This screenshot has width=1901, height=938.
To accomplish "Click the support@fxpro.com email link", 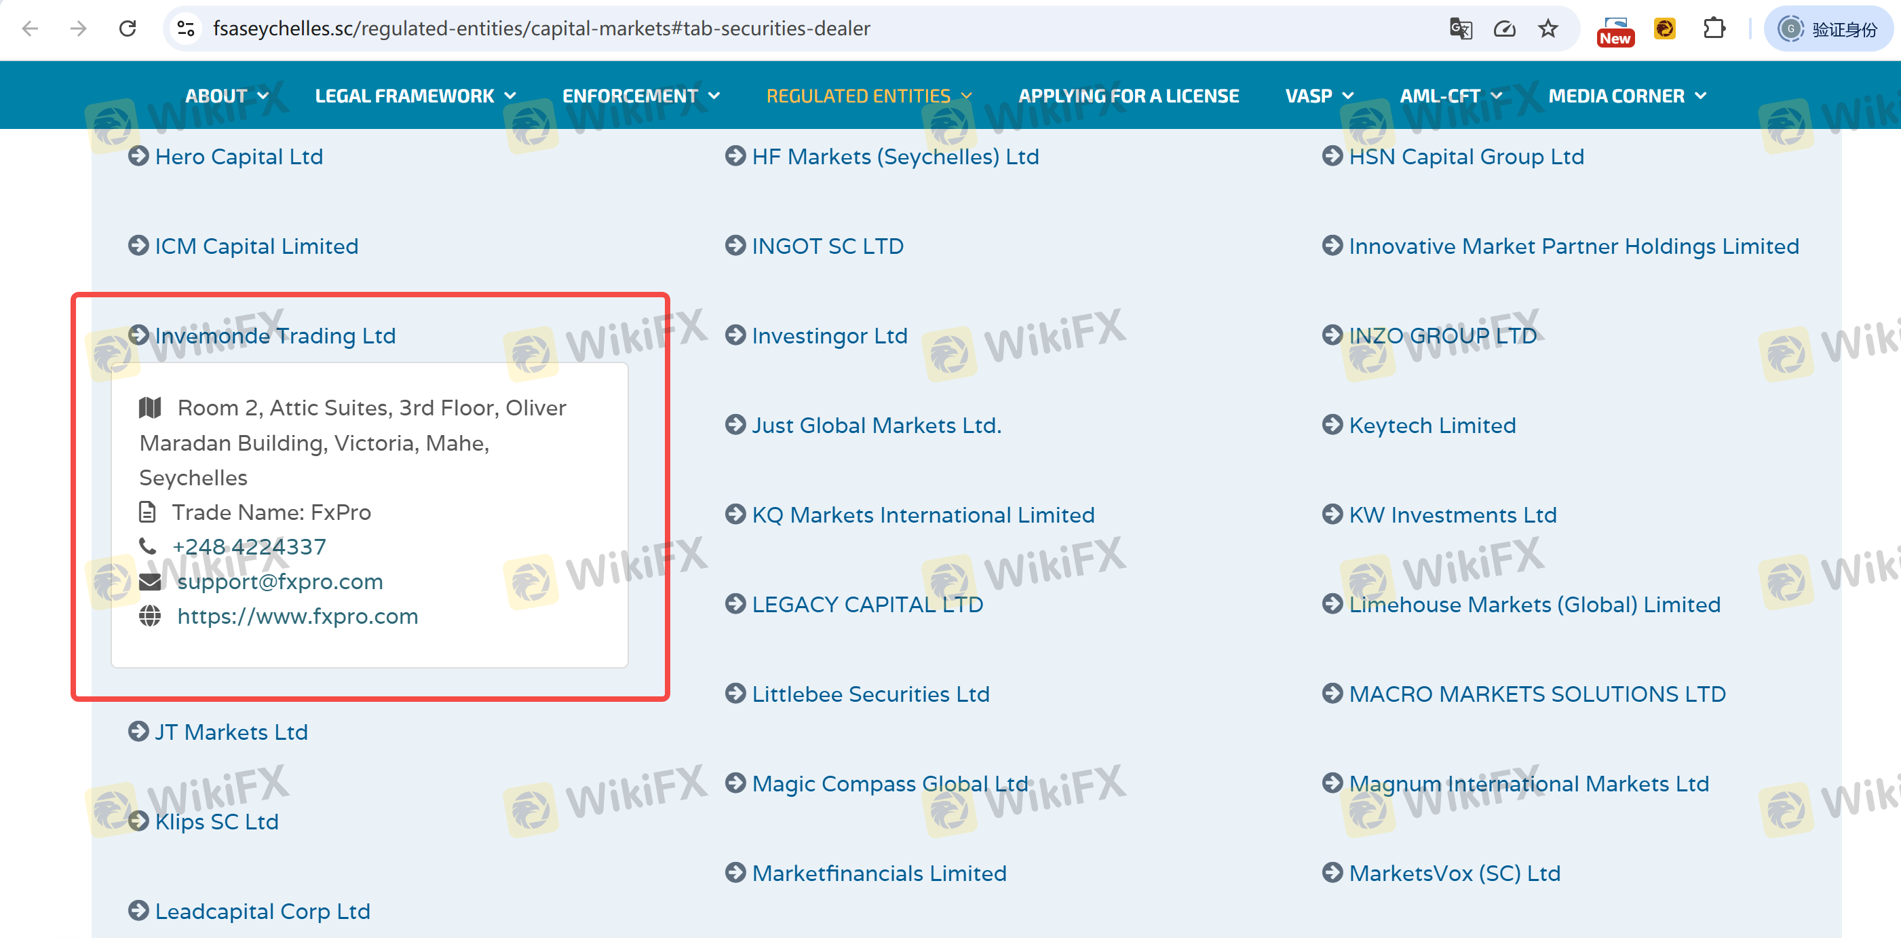I will (x=280, y=582).
